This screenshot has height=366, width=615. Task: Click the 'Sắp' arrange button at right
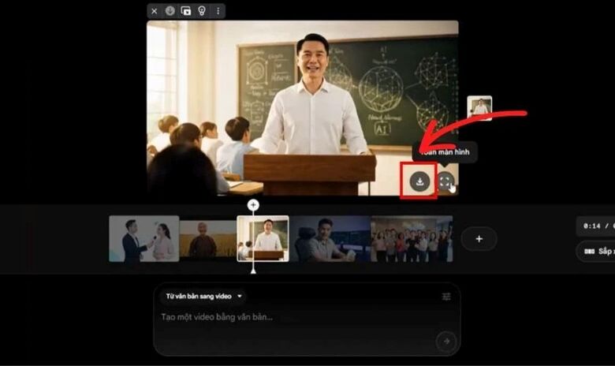click(x=597, y=252)
